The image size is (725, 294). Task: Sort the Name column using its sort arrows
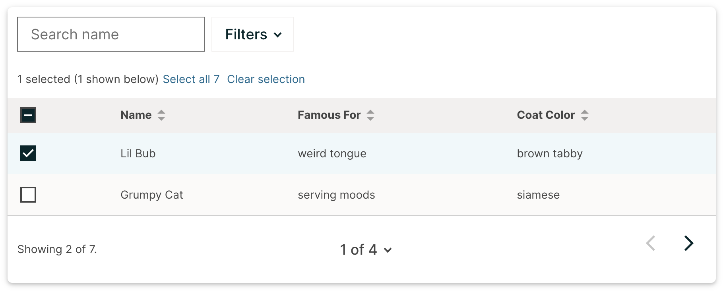point(161,115)
